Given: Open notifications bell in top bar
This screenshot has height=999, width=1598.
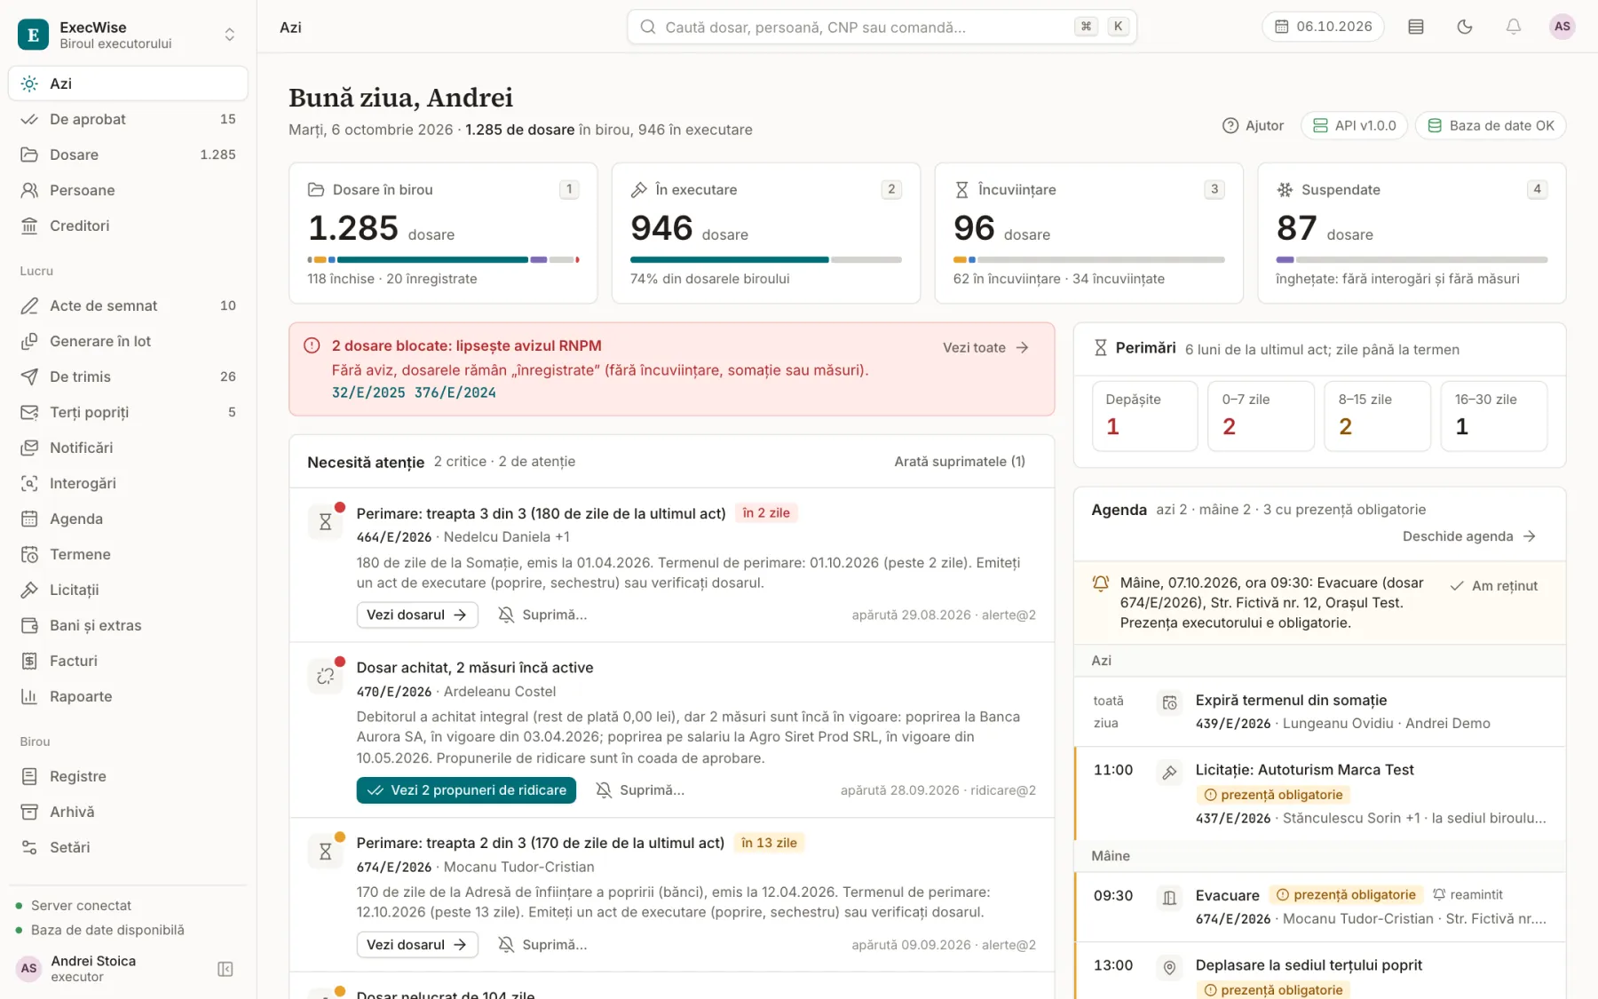Looking at the screenshot, I should click(1514, 27).
